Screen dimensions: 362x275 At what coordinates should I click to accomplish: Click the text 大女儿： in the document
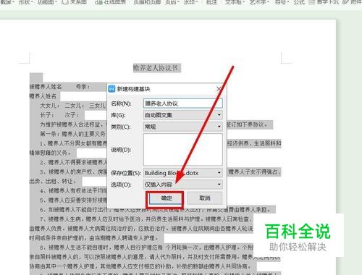click(50, 106)
